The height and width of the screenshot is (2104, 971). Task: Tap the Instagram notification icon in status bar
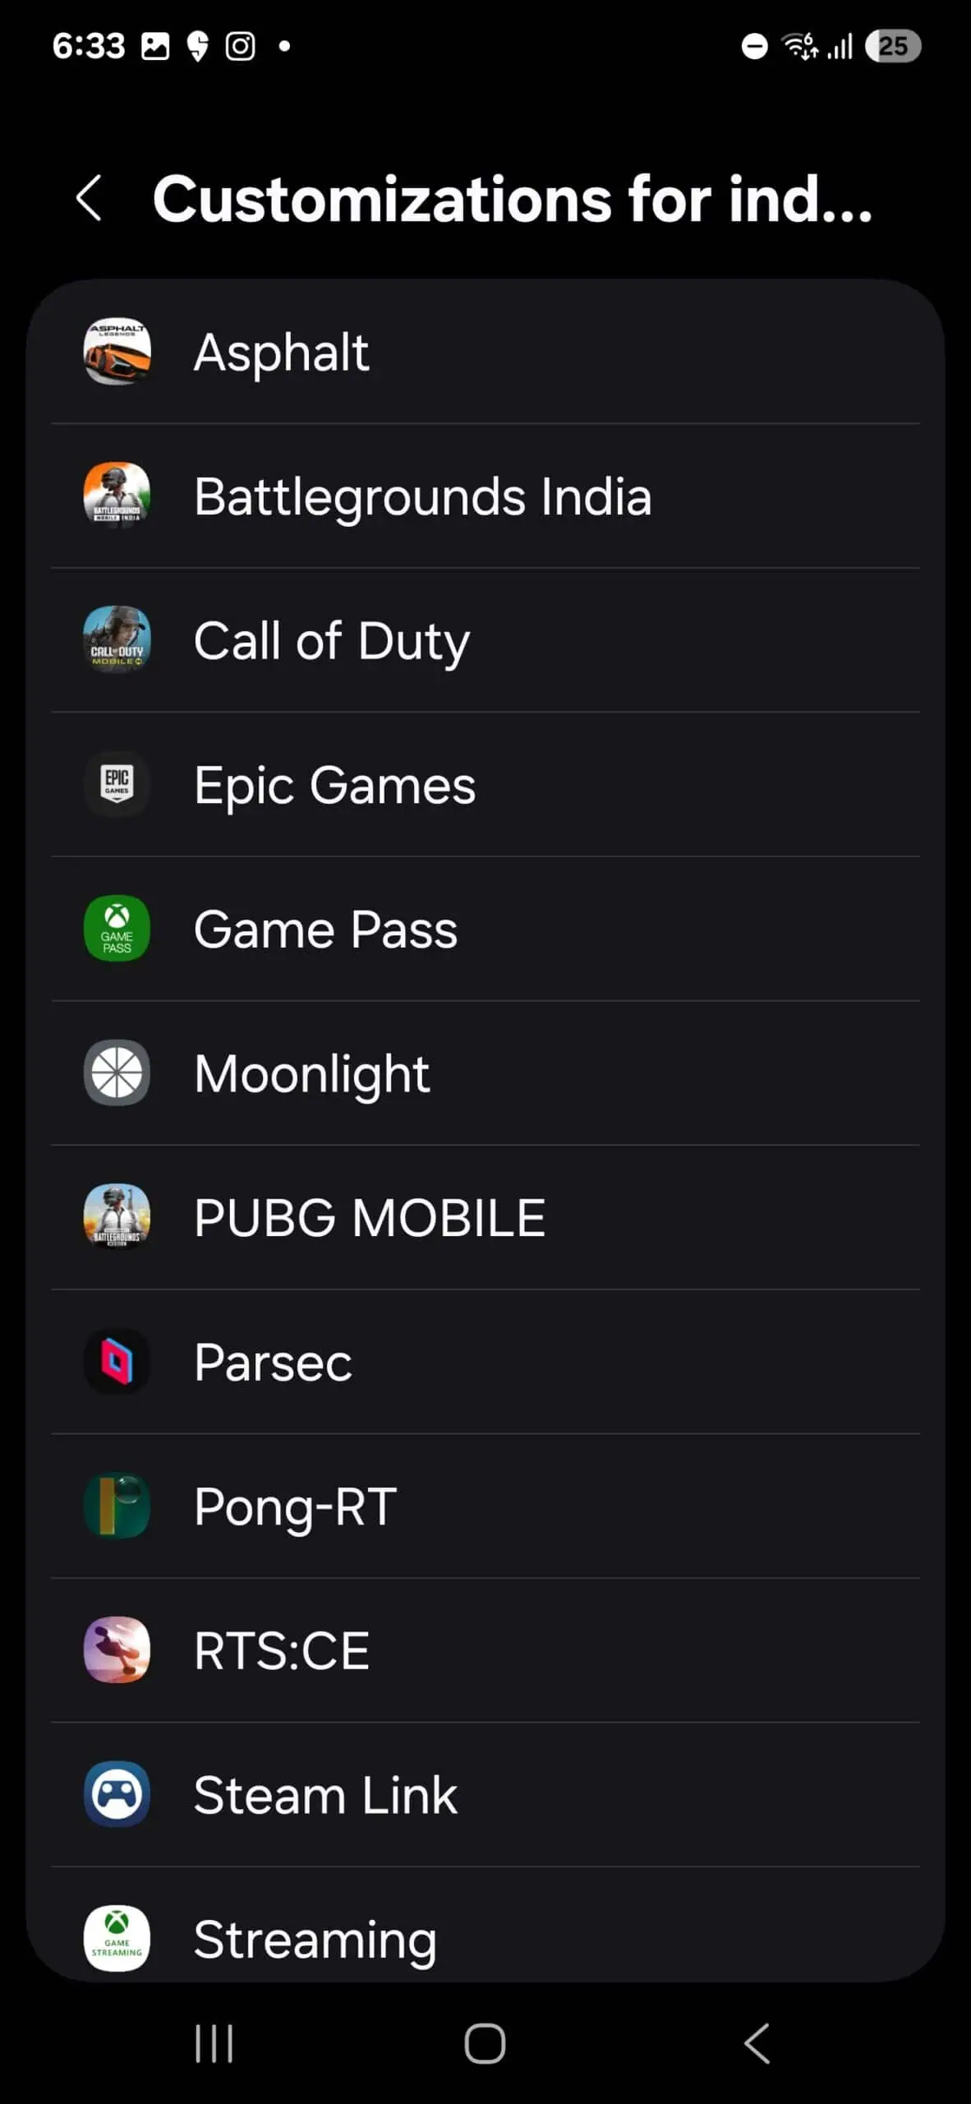pos(240,46)
